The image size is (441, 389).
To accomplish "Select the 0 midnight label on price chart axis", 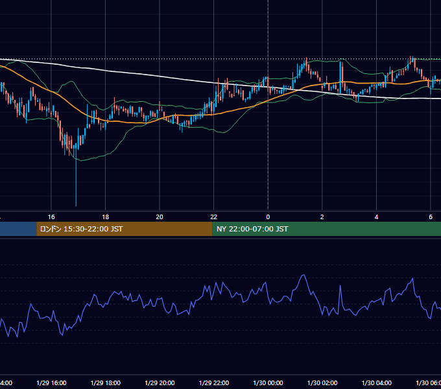I will 268,217.
